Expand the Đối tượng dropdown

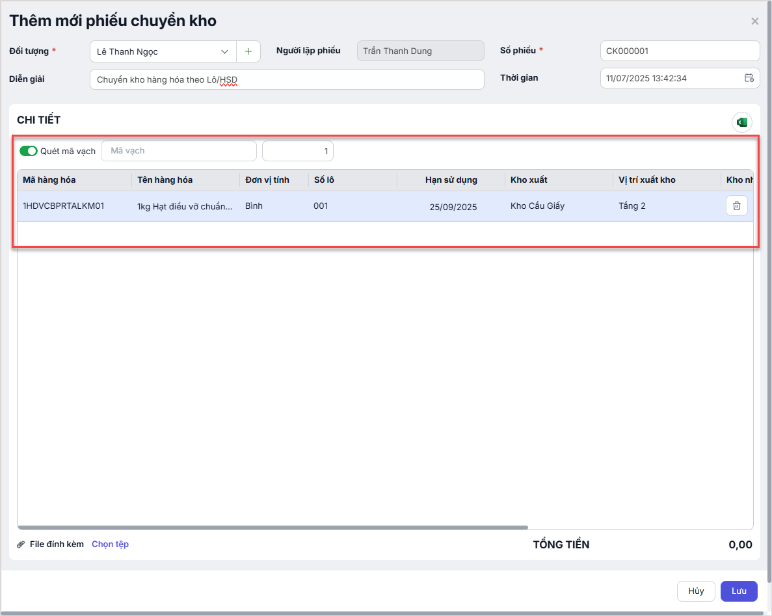click(224, 51)
